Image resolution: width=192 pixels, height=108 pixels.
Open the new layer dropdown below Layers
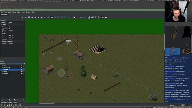[x=3, y=100]
